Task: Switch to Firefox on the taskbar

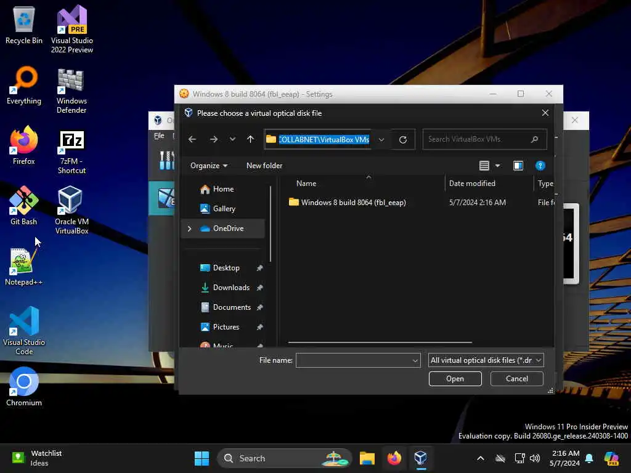Action: pos(394,458)
